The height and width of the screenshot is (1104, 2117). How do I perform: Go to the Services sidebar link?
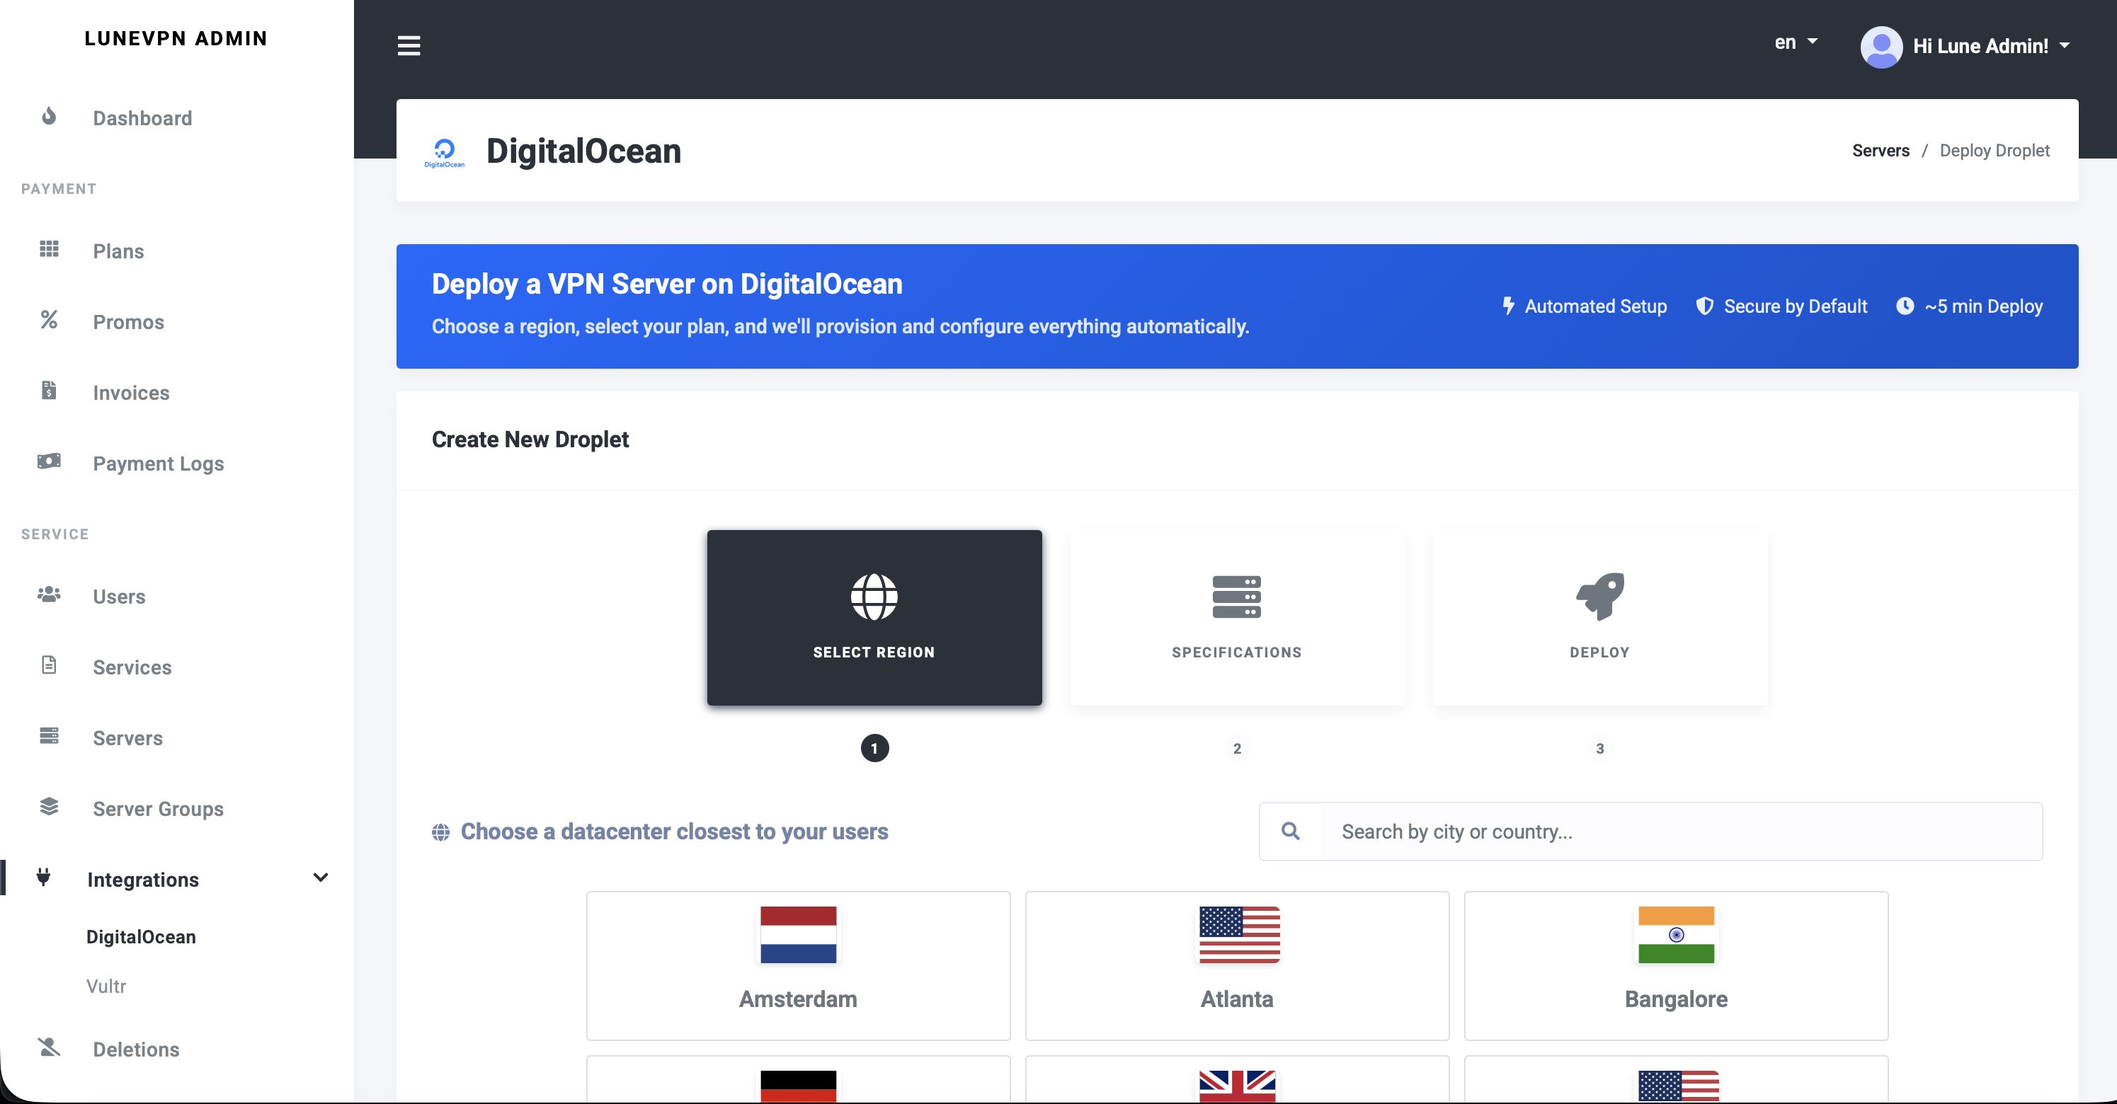pyautogui.click(x=132, y=667)
